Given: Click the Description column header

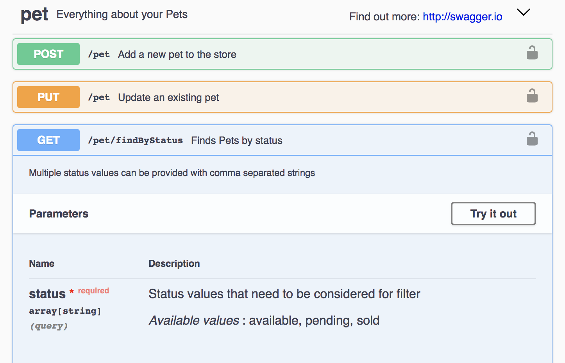Looking at the screenshot, I should click(174, 264).
